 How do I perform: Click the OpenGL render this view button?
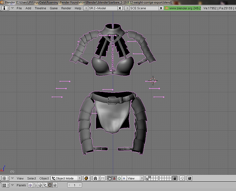click(190, 178)
